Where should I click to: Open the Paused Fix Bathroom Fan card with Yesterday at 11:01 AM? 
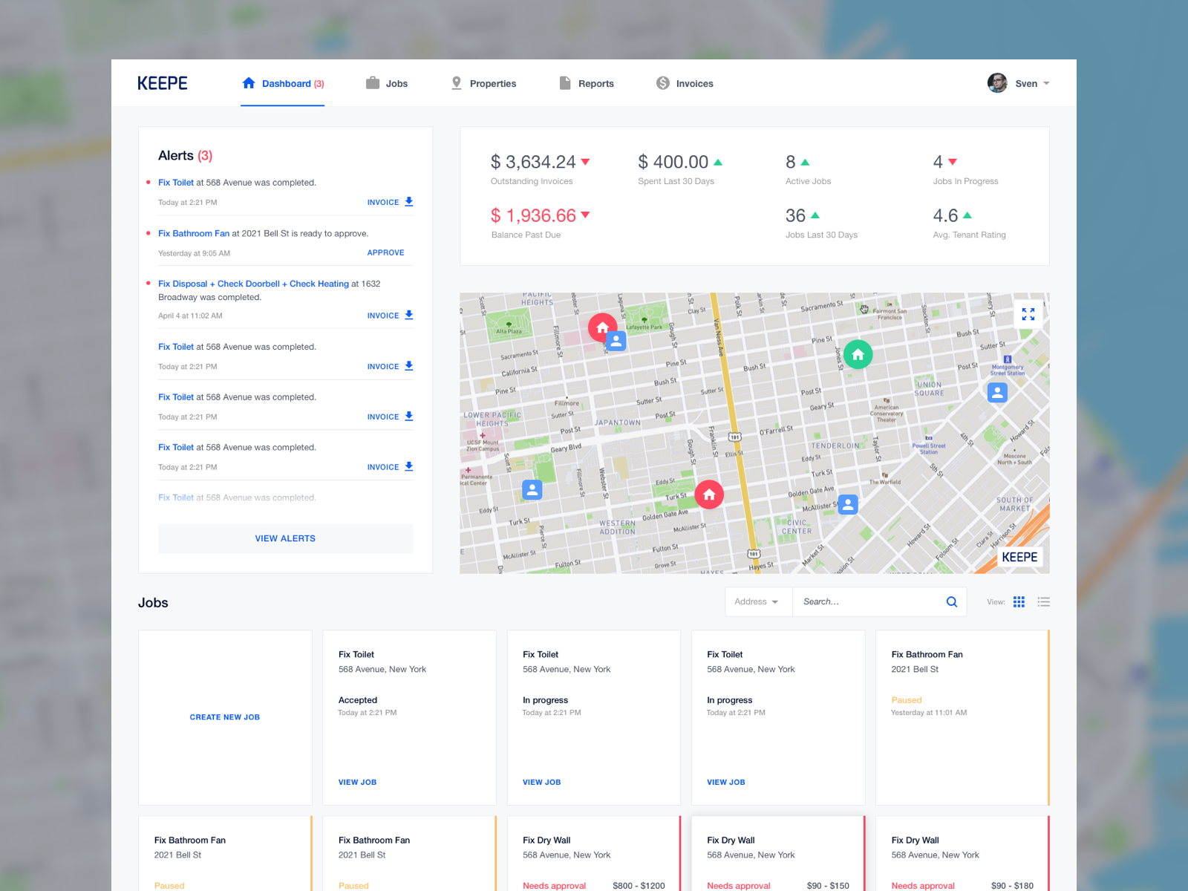pos(962,717)
